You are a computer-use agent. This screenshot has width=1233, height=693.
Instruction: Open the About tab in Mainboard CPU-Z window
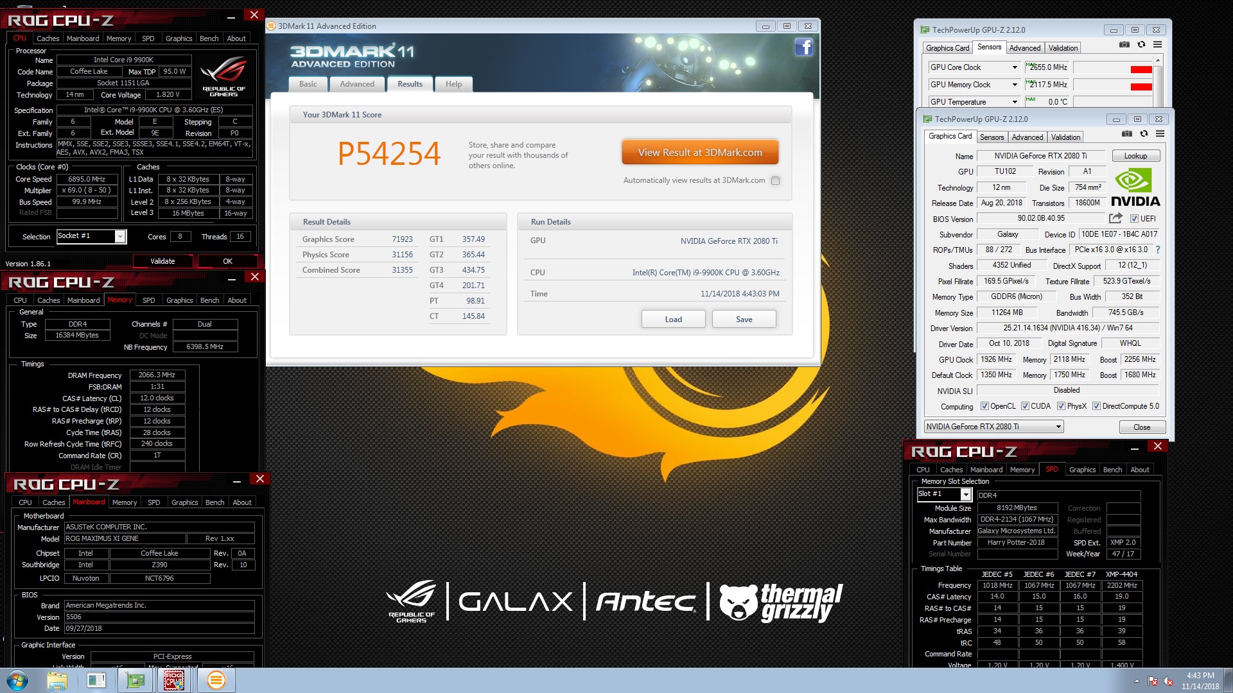click(242, 502)
